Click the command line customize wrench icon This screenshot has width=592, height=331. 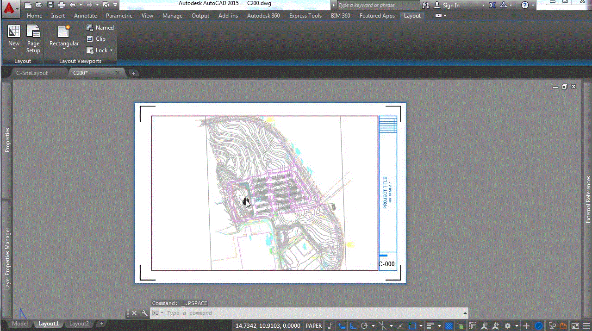coord(144,313)
